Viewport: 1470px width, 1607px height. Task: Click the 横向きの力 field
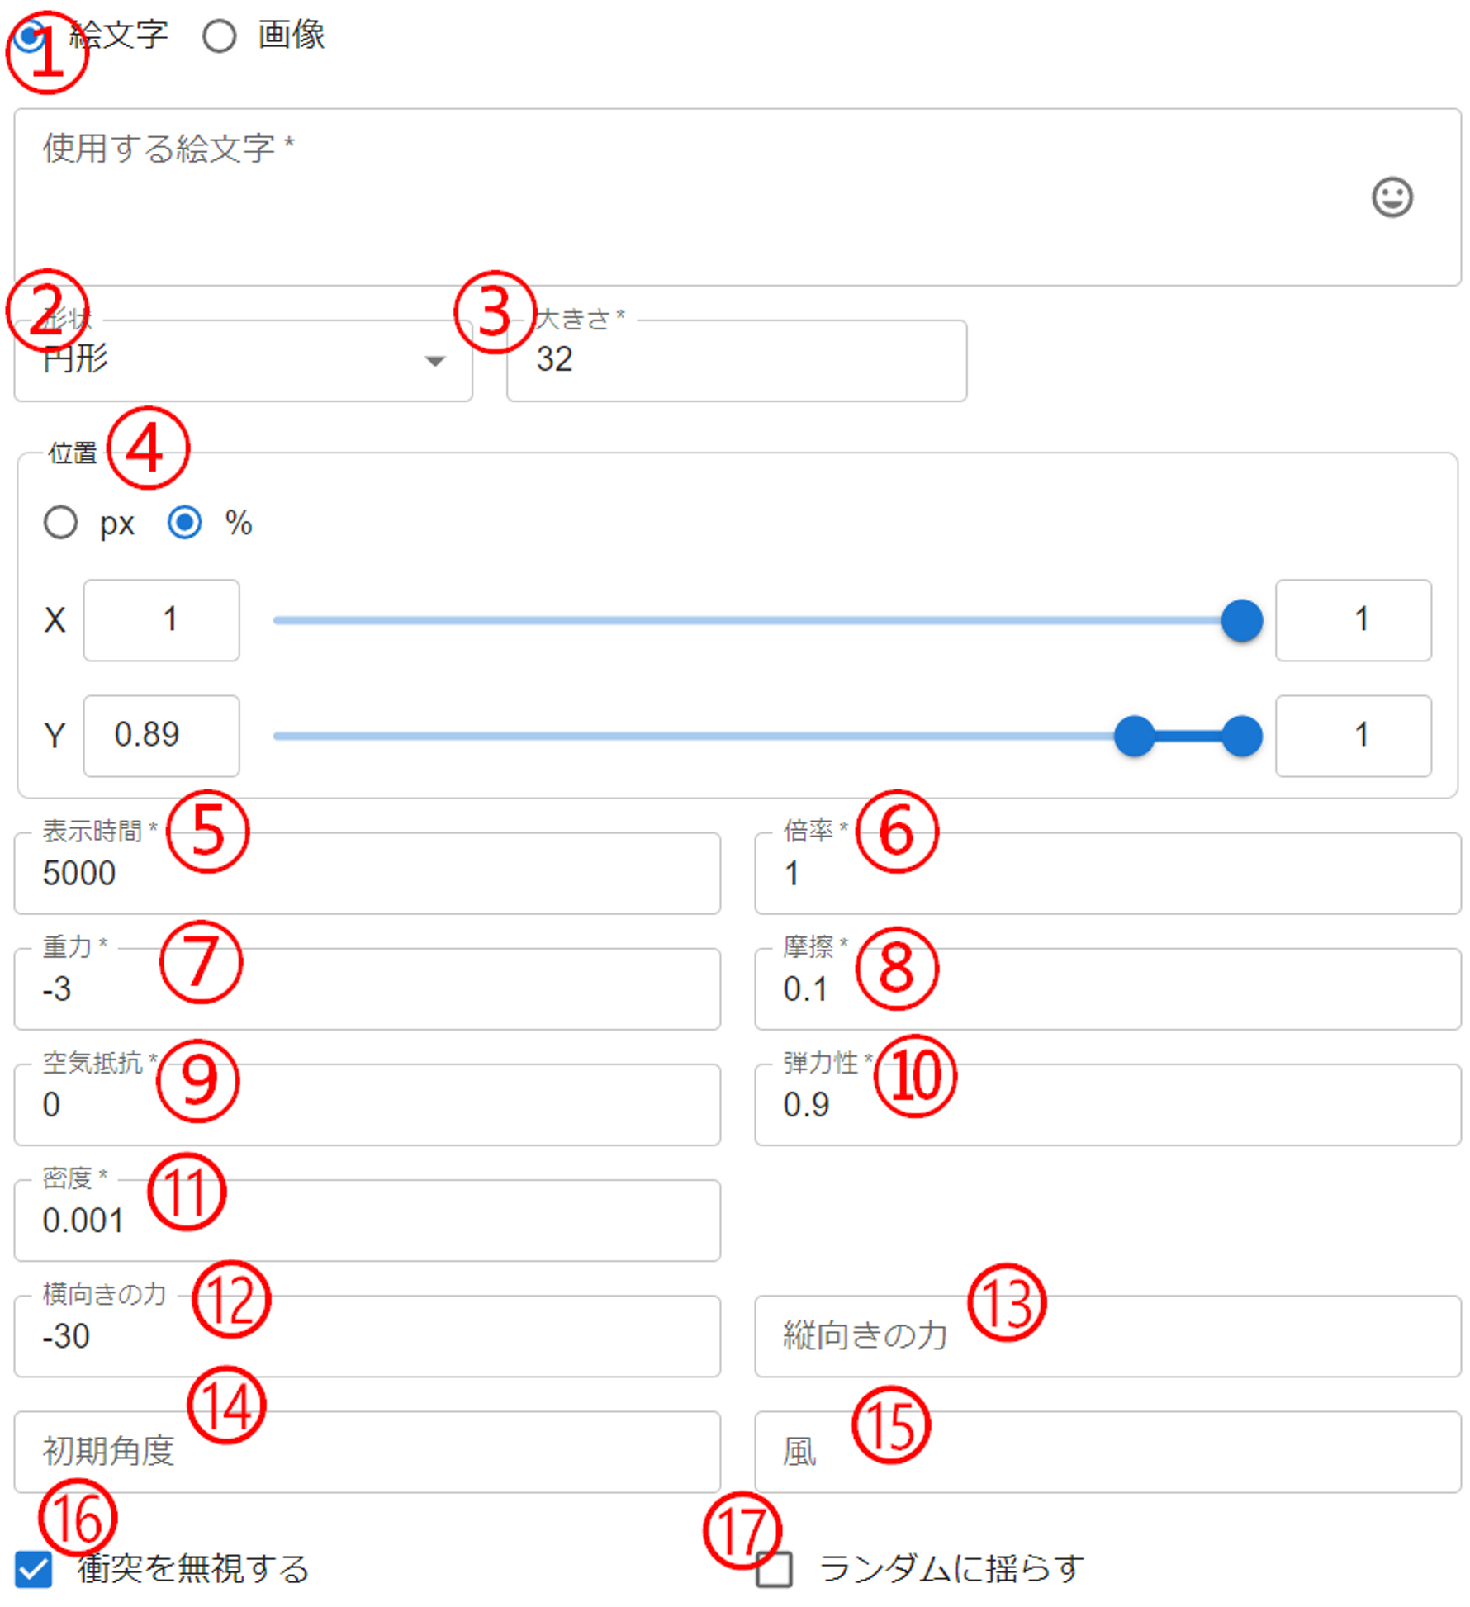click(x=367, y=1336)
